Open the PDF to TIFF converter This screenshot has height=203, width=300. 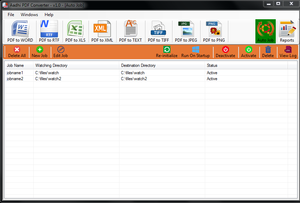tap(158, 31)
